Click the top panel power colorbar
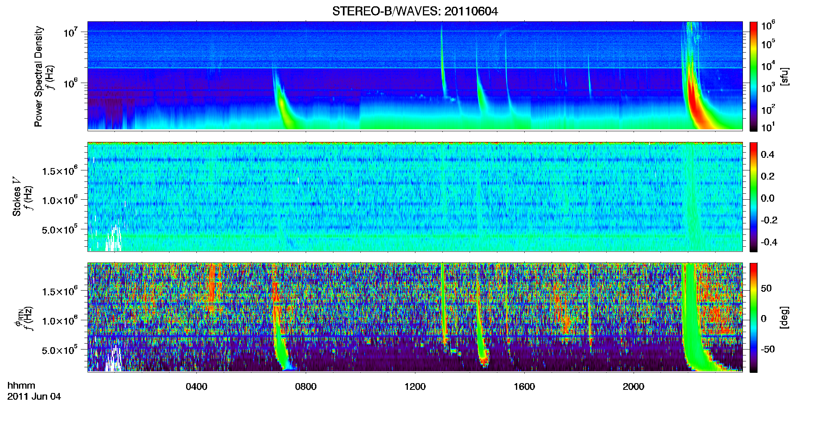This screenshot has width=830, height=427. click(754, 76)
